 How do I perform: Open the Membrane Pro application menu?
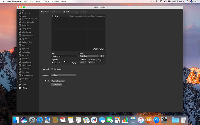14,1
